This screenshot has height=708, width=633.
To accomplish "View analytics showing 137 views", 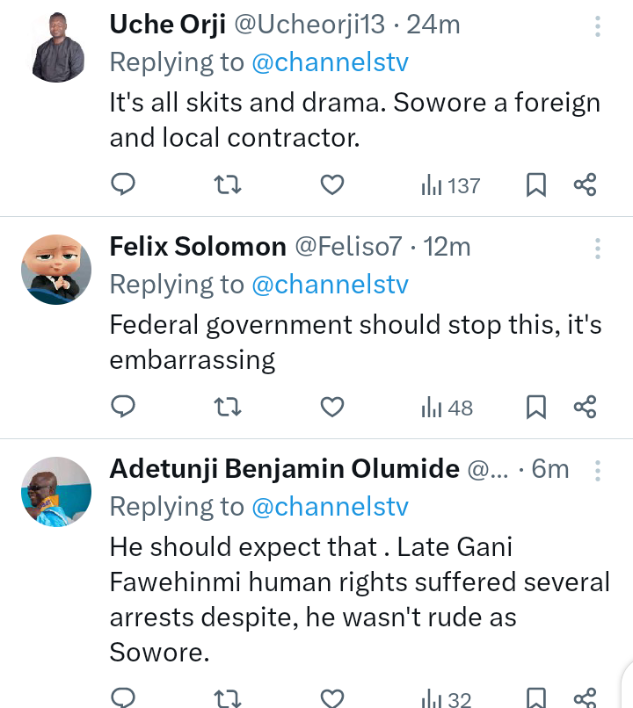I will (x=451, y=185).
